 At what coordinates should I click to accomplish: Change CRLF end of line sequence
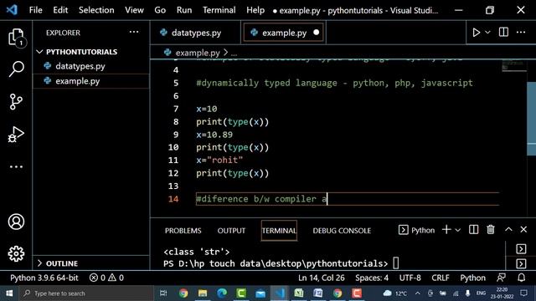441,278
